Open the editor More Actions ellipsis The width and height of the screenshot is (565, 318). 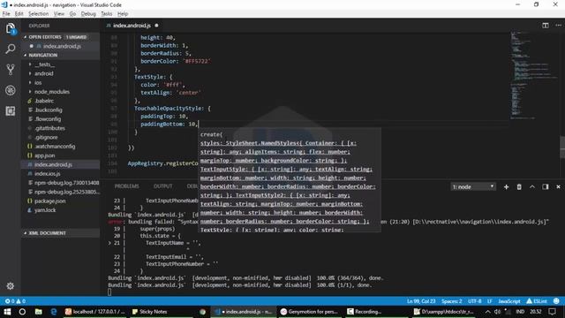(558, 26)
